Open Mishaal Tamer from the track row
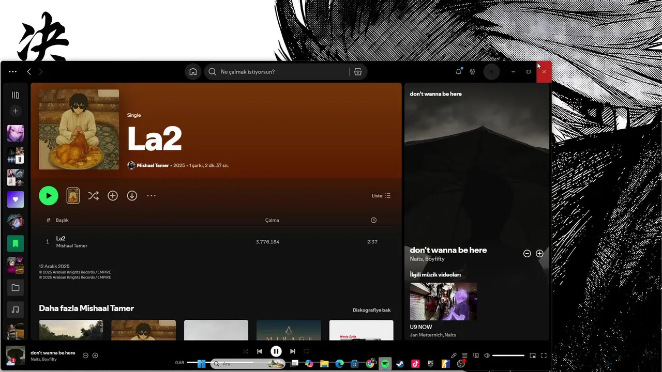 click(71, 246)
